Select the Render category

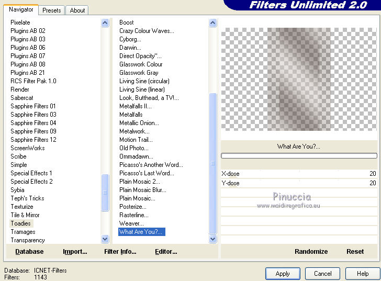click(x=20, y=89)
